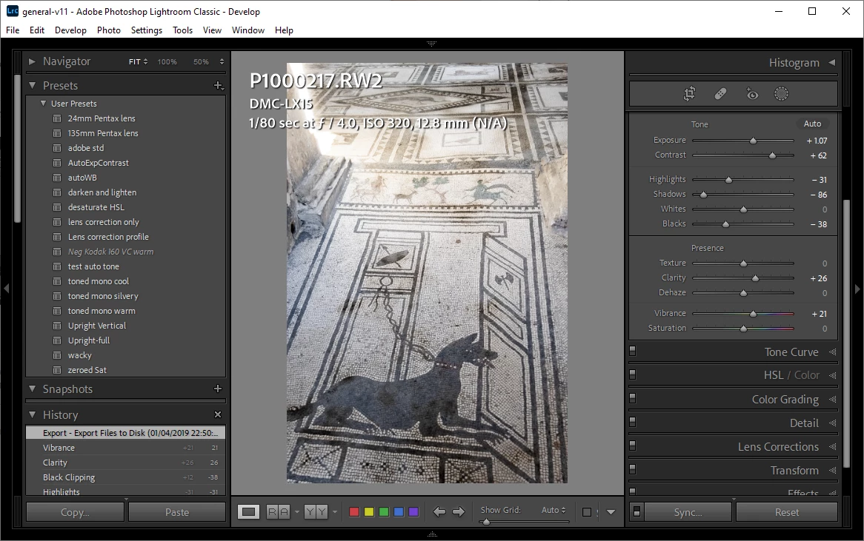Go to next photo arrow
Screen dimensions: 864x541
coord(459,512)
